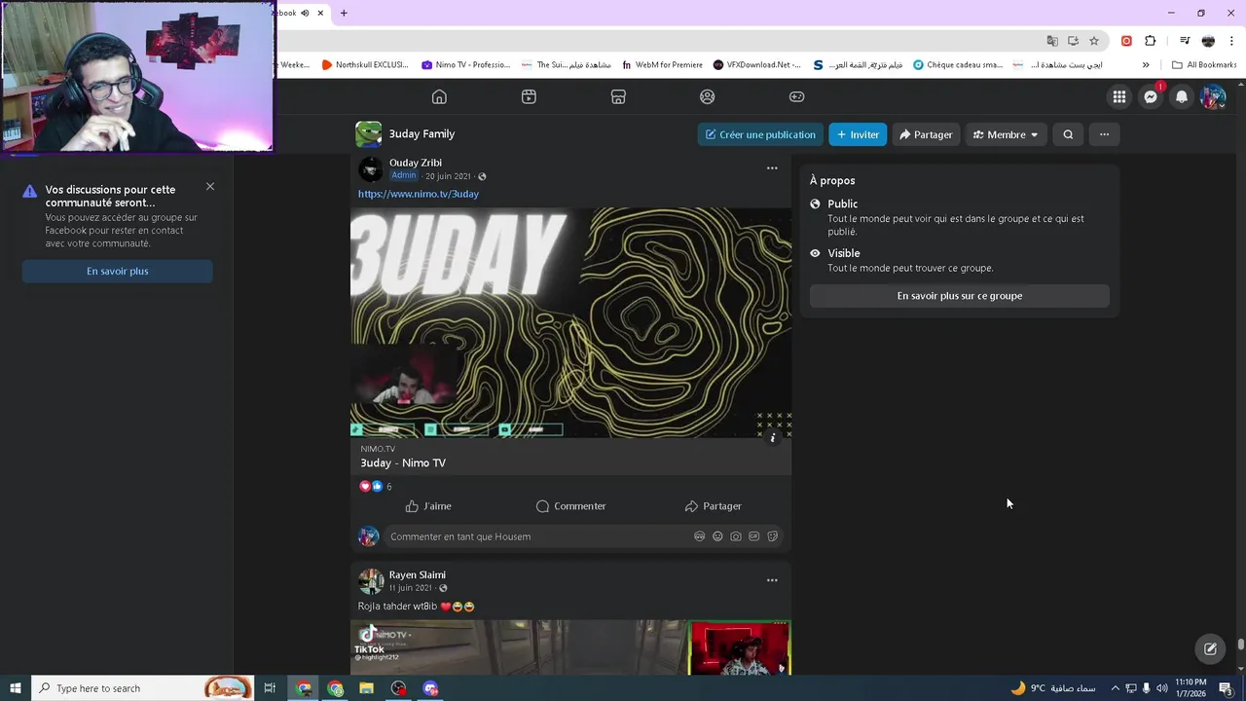This screenshot has height=701, width=1246.
Task: View reactions count on first post
Action: (388, 487)
